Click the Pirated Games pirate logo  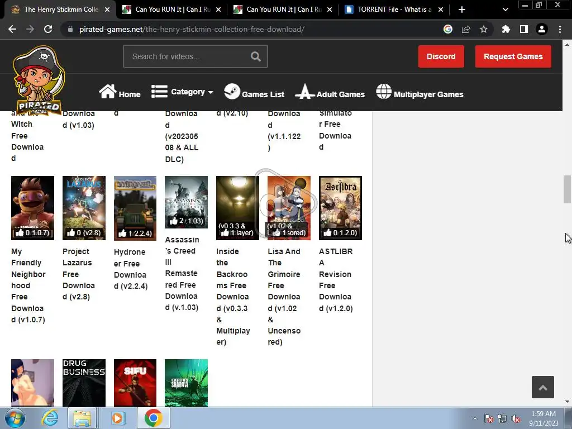(x=39, y=80)
